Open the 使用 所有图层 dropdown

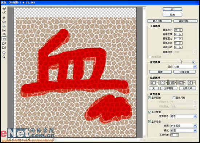[184, 126]
